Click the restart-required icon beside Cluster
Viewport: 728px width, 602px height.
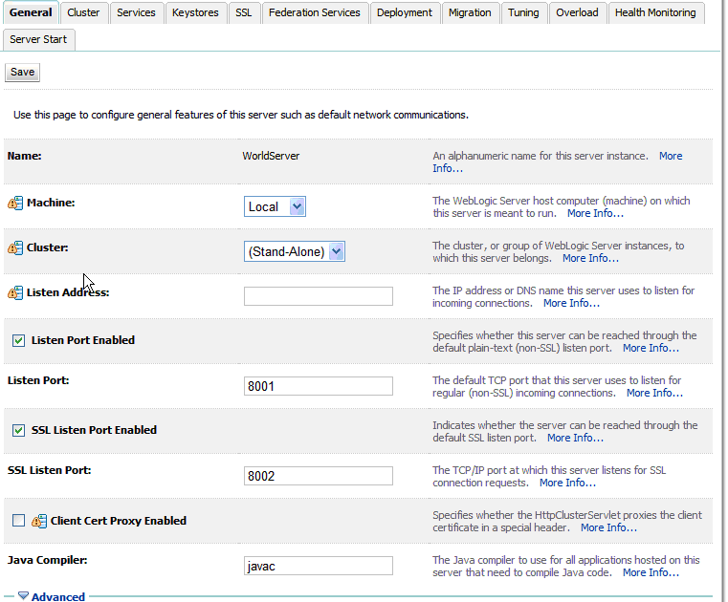coord(15,247)
